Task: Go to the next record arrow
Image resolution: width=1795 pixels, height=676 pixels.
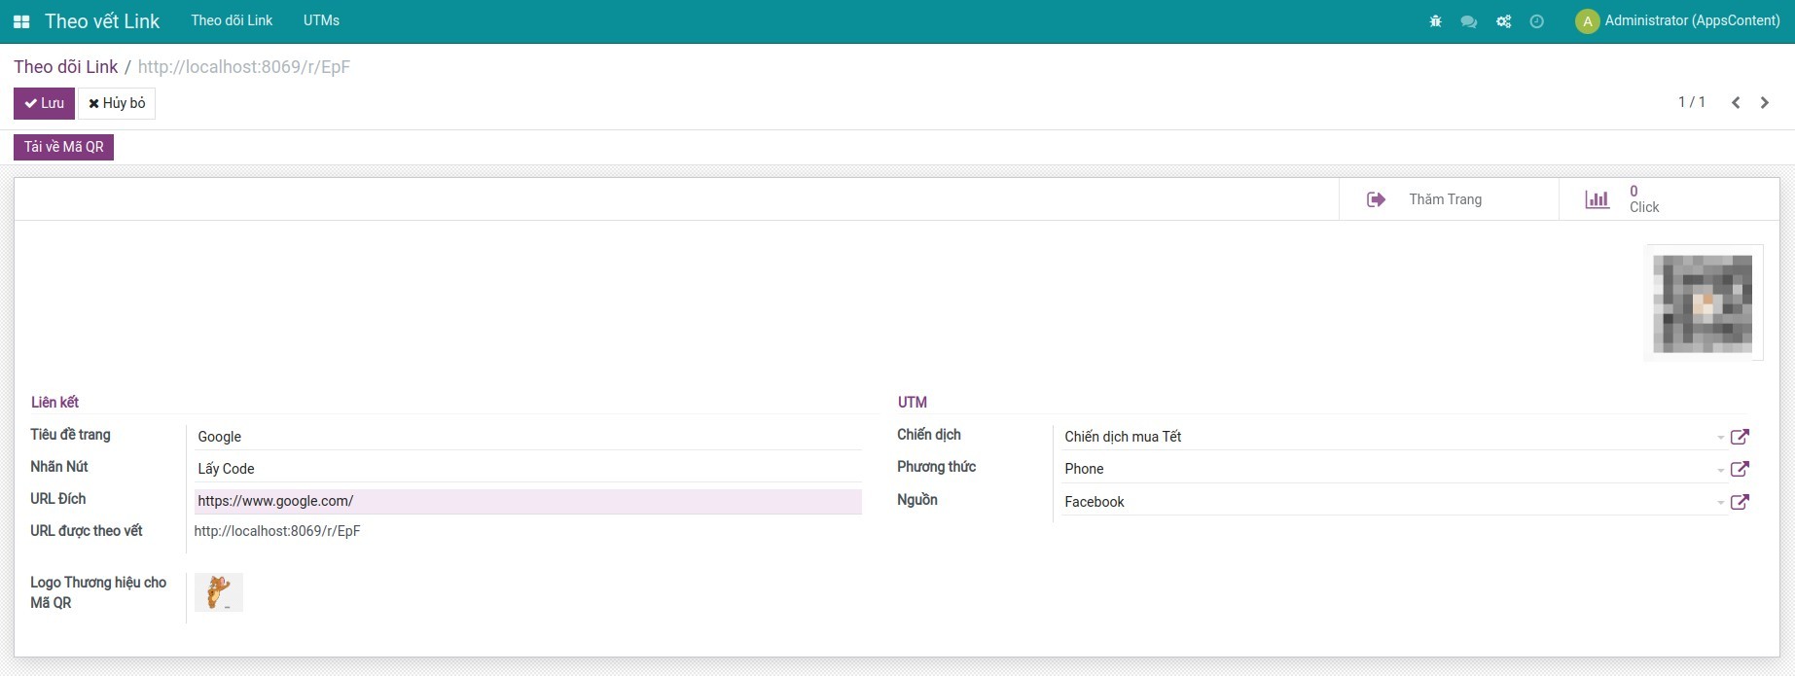Action: tap(1764, 103)
